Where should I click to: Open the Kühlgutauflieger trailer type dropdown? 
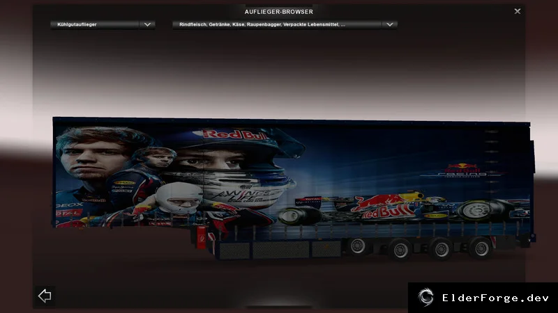click(x=103, y=24)
